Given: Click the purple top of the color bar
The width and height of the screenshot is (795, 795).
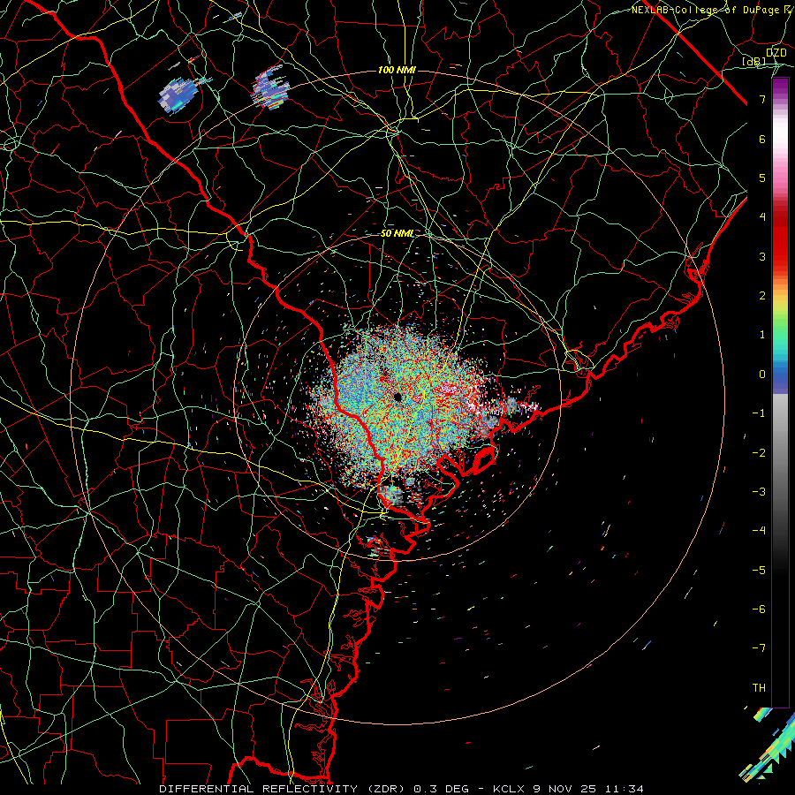Looking at the screenshot, I should pyautogui.click(x=780, y=87).
